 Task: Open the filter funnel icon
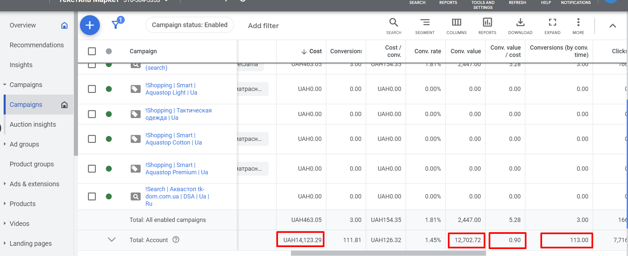[x=115, y=25]
